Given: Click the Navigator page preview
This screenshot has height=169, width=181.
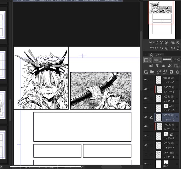Looking at the screenshot, I should (162, 20).
